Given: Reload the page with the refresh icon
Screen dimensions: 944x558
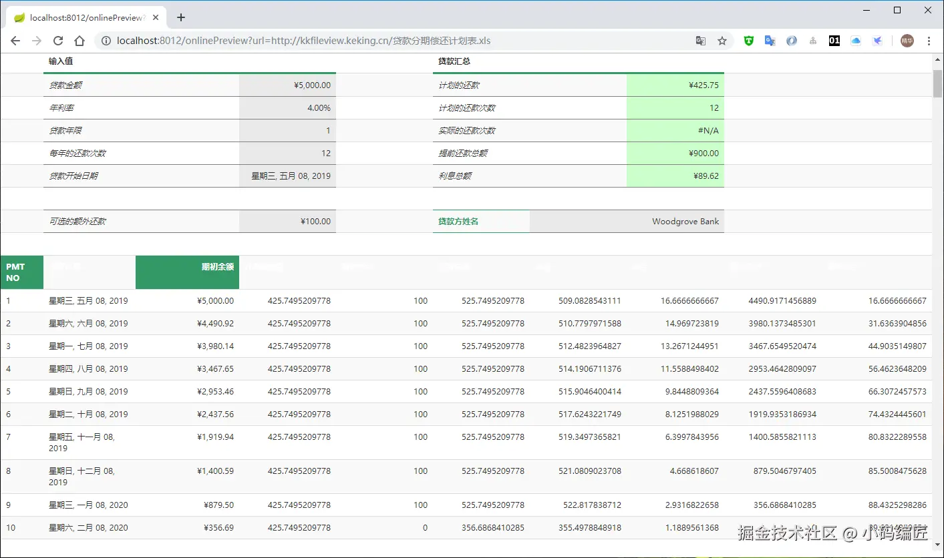Looking at the screenshot, I should coord(58,41).
